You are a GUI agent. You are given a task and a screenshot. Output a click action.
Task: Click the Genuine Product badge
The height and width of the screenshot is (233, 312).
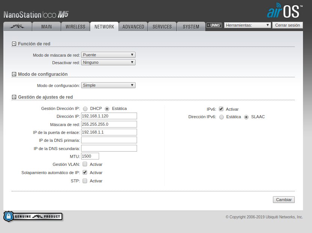[x=33, y=216]
